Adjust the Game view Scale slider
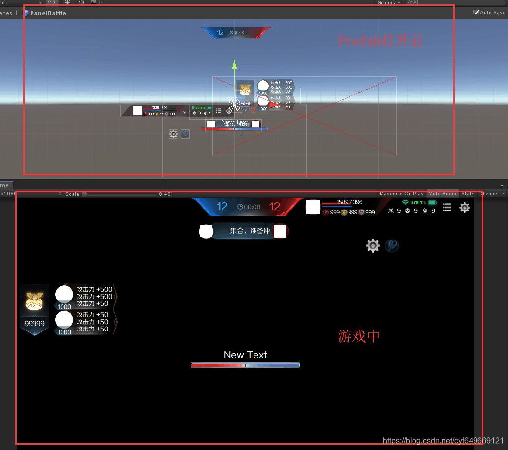The height and width of the screenshot is (450, 508). pos(119,194)
